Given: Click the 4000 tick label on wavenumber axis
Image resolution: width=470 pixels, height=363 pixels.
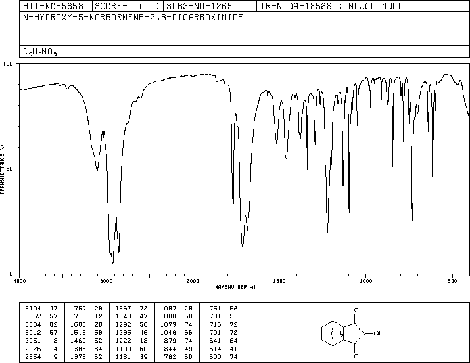Looking at the screenshot, I should [20, 281].
